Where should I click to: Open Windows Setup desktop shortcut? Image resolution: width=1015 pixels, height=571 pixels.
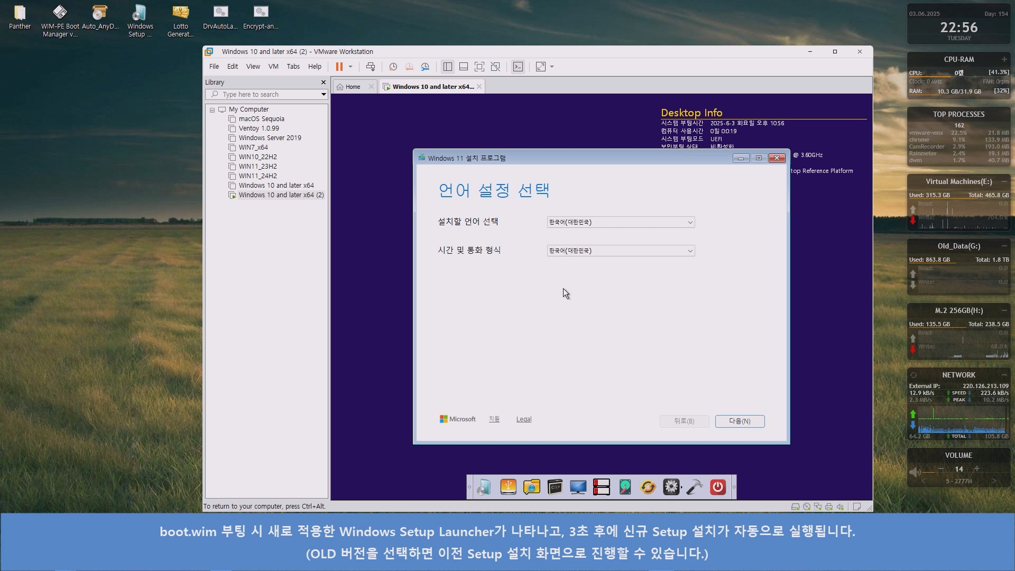140,21
